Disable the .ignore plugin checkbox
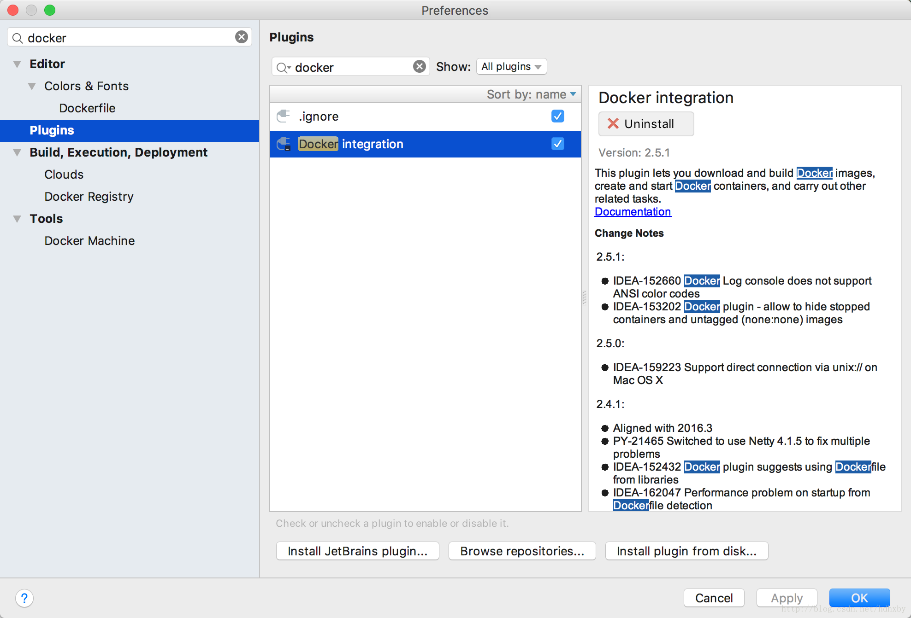The image size is (911, 618). 558,116
